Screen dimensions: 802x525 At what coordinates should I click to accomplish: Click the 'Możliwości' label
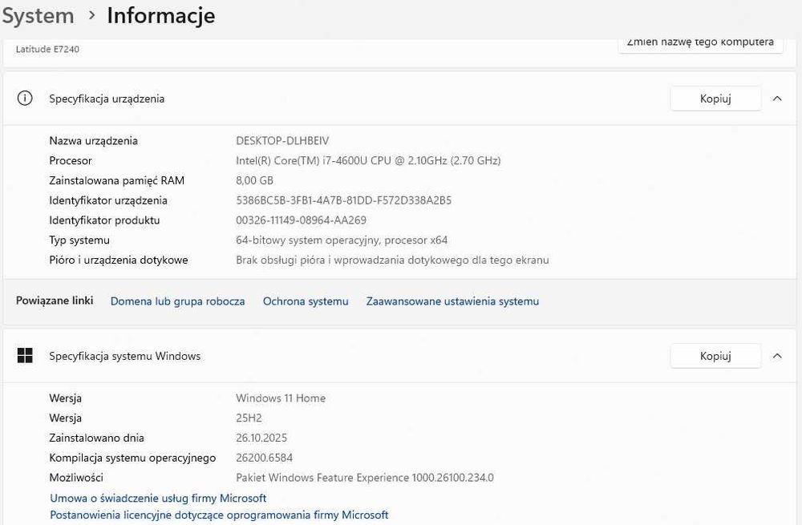click(76, 478)
